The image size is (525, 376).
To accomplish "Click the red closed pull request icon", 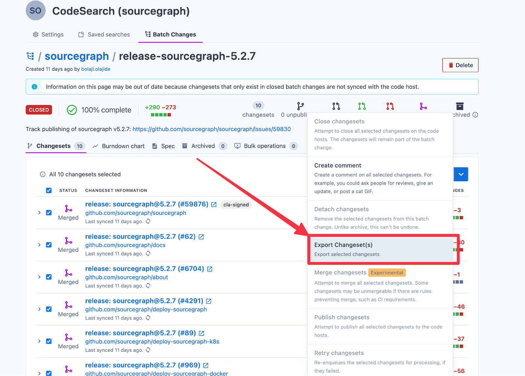I will (390, 106).
